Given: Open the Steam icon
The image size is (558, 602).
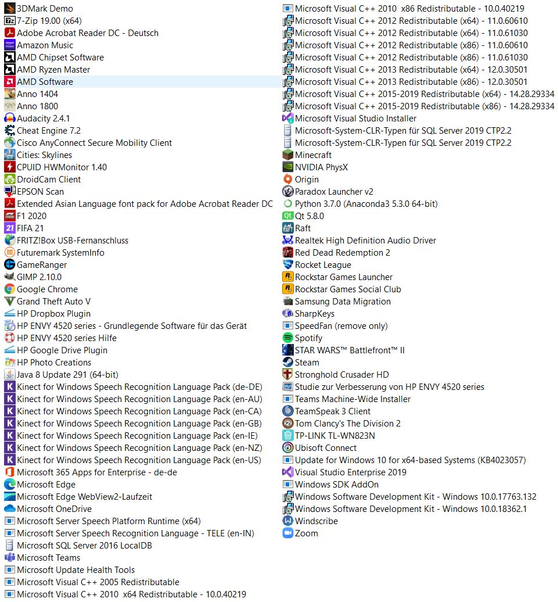Looking at the screenshot, I should coord(287,363).
